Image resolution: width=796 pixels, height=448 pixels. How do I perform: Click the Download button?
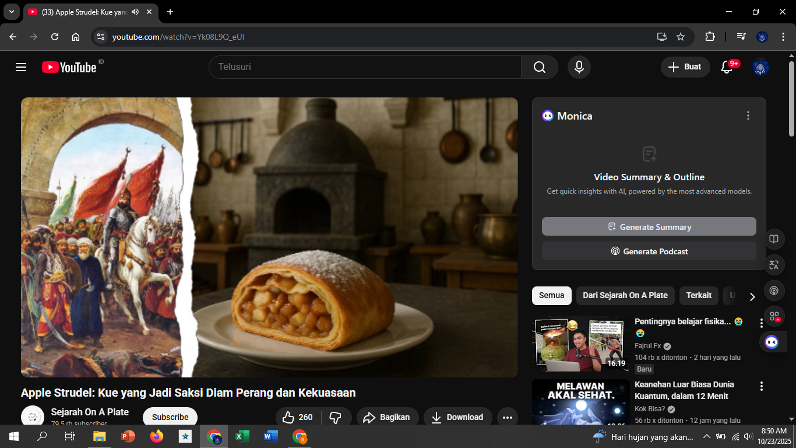coord(458,417)
